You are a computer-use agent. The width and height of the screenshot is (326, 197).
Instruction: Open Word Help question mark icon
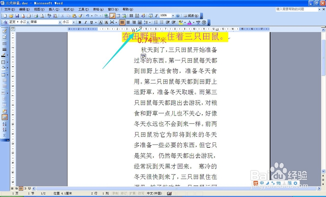(178, 16)
